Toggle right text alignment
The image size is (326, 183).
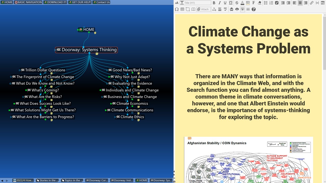(306, 3)
